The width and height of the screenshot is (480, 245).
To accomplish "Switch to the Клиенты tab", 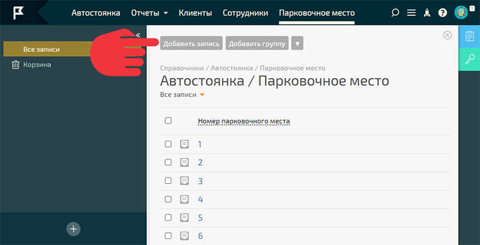I will tap(196, 13).
